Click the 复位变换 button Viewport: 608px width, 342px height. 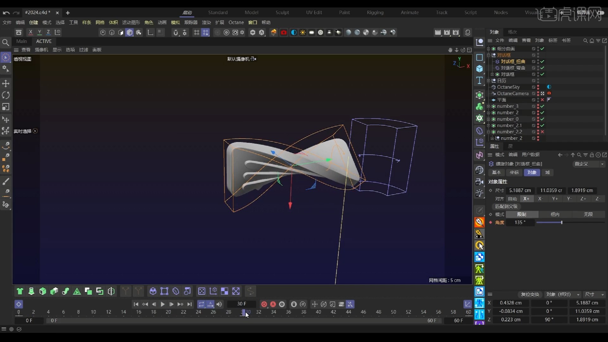click(530, 294)
